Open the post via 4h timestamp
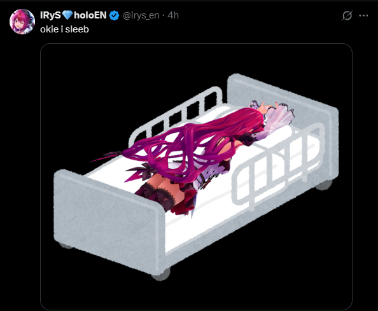Viewport: 378px width, 311px height. click(x=173, y=15)
